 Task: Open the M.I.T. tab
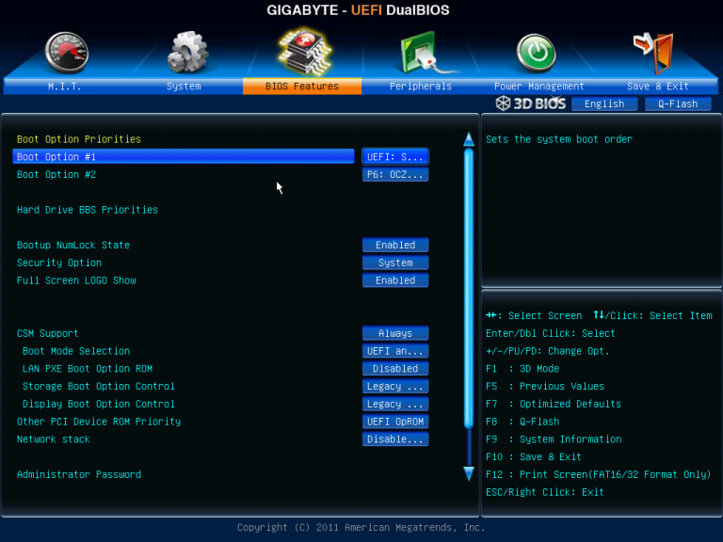[x=64, y=87]
